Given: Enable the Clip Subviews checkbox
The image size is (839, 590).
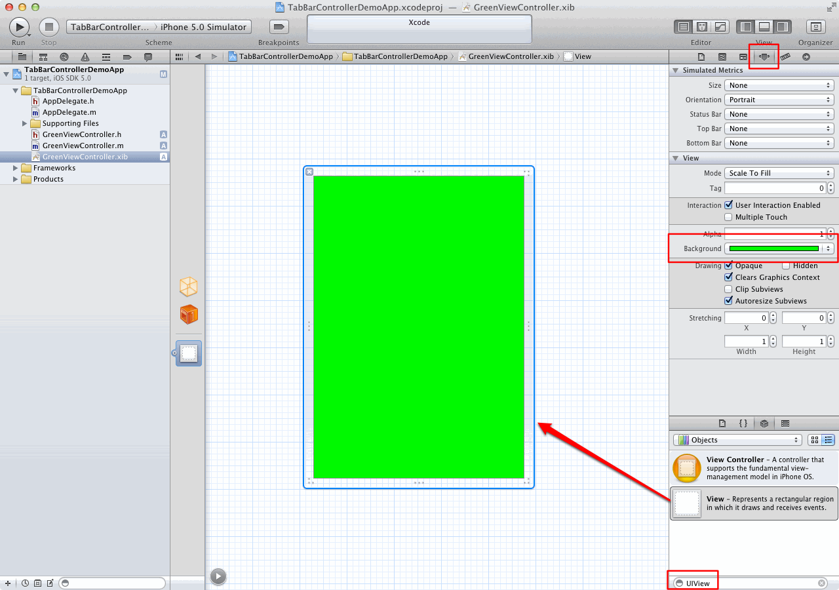Looking at the screenshot, I should (x=728, y=289).
